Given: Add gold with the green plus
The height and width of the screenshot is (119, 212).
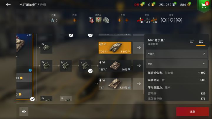Looking at the screenshot, I should 154,3.
